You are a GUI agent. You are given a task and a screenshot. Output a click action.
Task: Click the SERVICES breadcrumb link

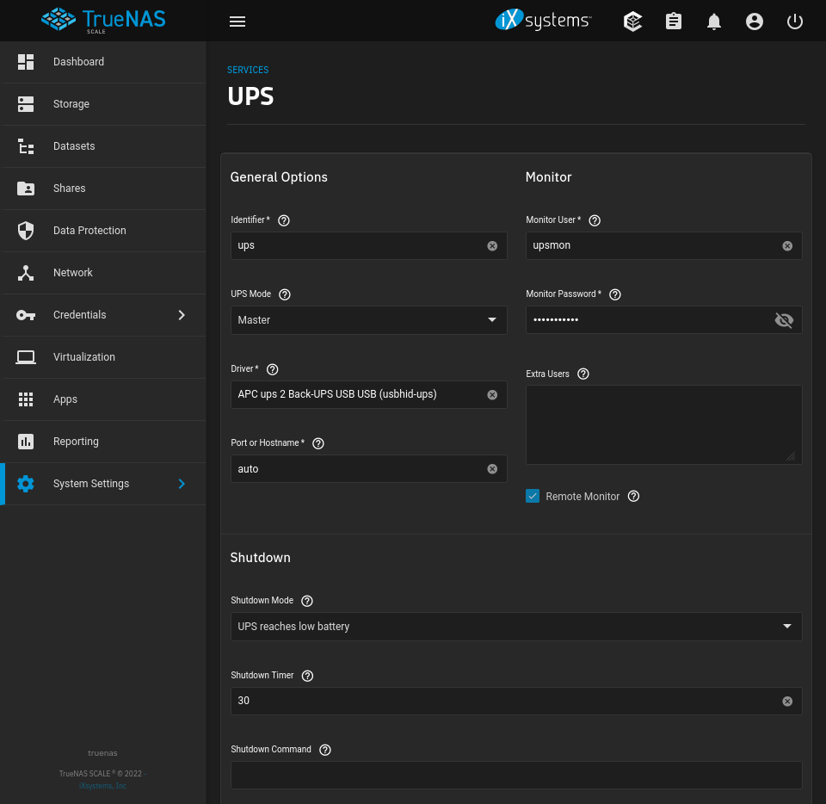point(248,70)
